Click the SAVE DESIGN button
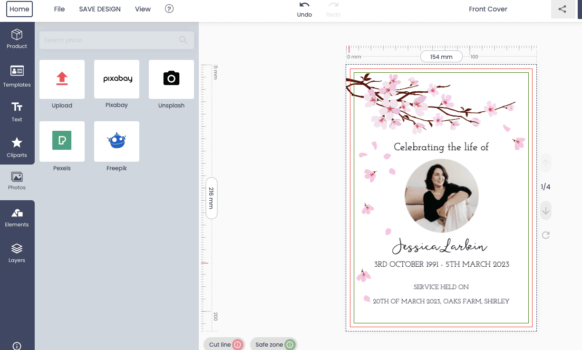Viewport: 582px width, 350px height. (100, 9)
